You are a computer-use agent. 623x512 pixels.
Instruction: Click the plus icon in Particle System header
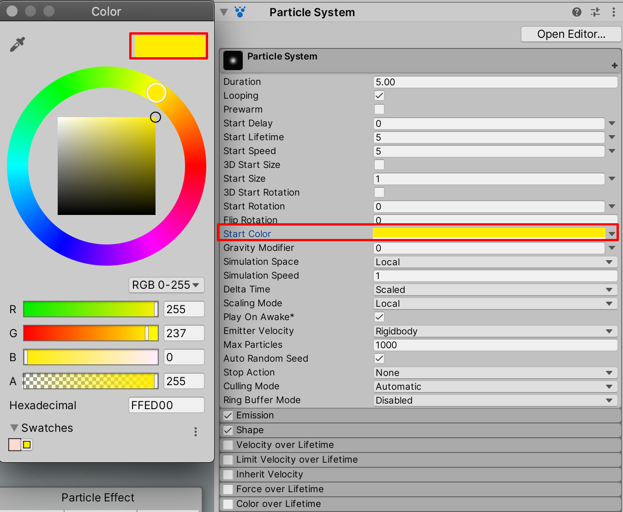click(x=614, y=65)
